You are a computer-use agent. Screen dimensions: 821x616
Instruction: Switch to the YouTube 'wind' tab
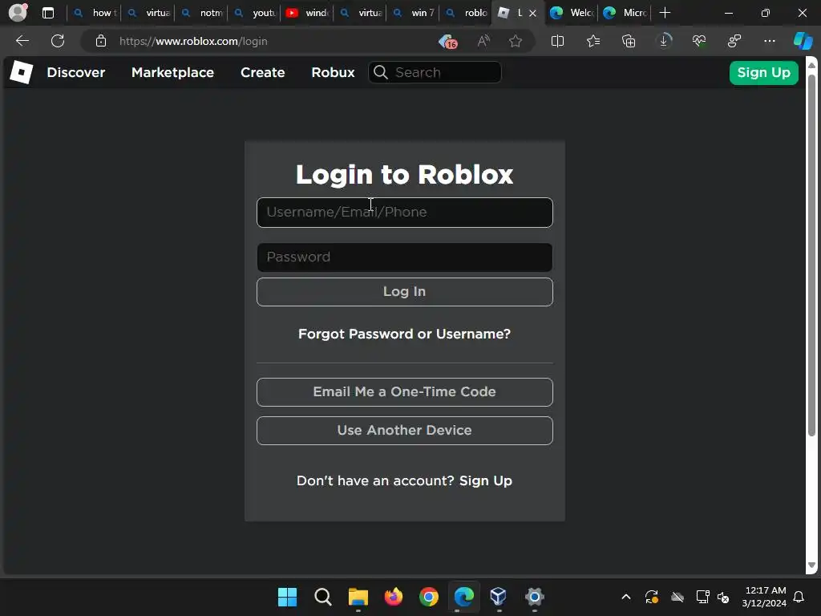click(308, 13)
